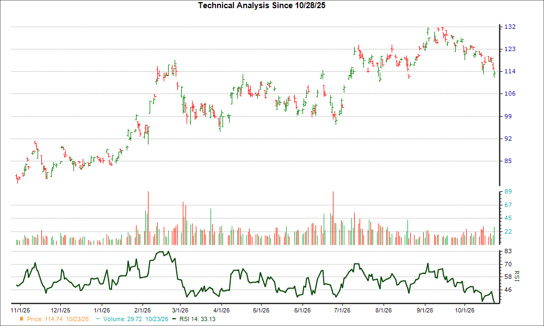Screen dimensions: 544x326
Task: Click the teal Volume legend dash
Action: pos(98,319)
